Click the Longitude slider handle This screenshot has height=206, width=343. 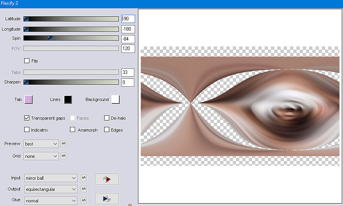(26, 29)
